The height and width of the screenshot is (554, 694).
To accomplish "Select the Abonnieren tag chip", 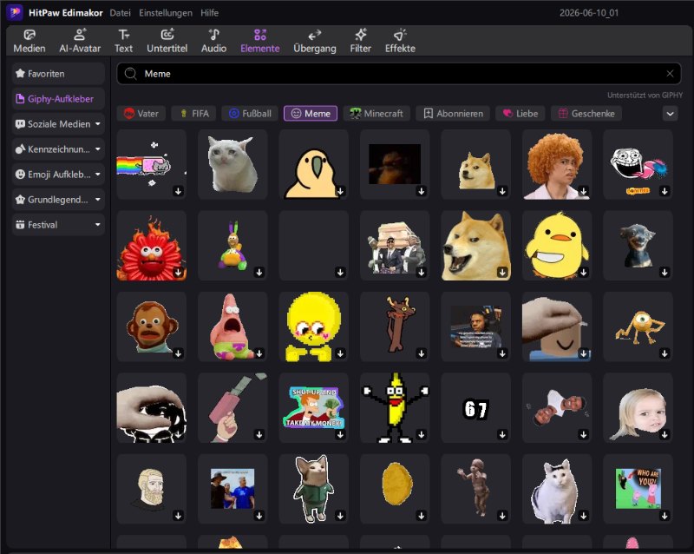I will (453, 114).
